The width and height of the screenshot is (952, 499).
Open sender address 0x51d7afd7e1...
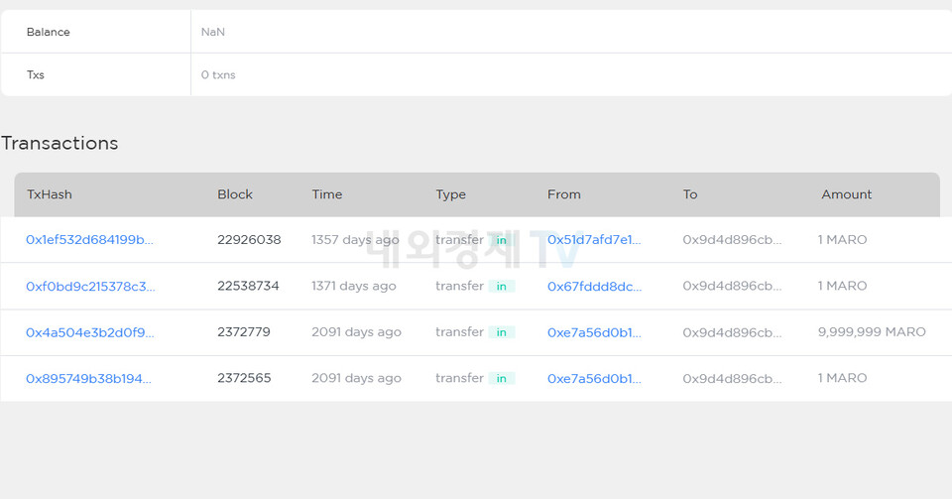click(594, 240)
